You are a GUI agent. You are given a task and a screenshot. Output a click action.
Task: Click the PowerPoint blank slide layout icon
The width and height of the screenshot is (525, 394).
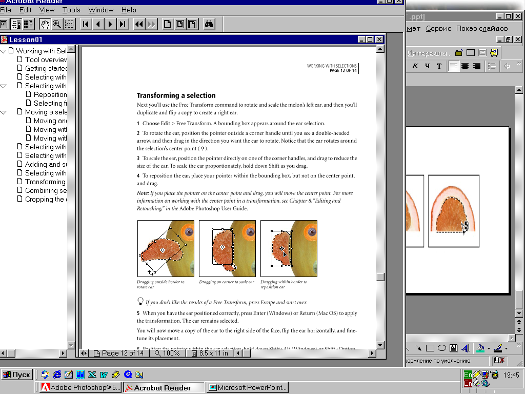pos(471,53)
